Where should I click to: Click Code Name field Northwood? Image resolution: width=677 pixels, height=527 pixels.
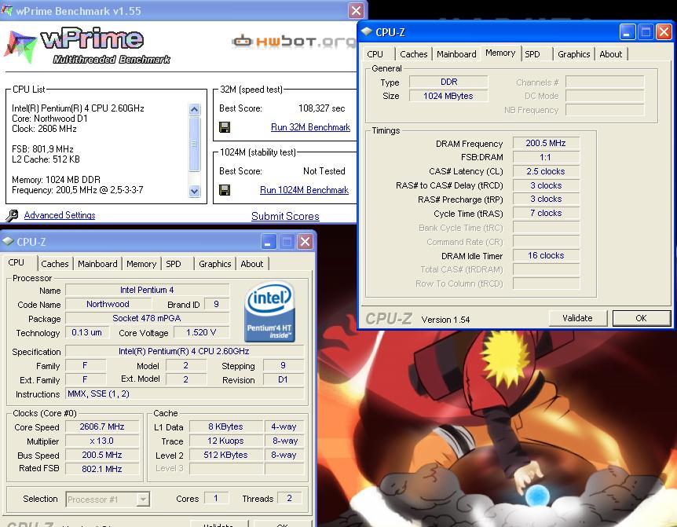[108, 304]
